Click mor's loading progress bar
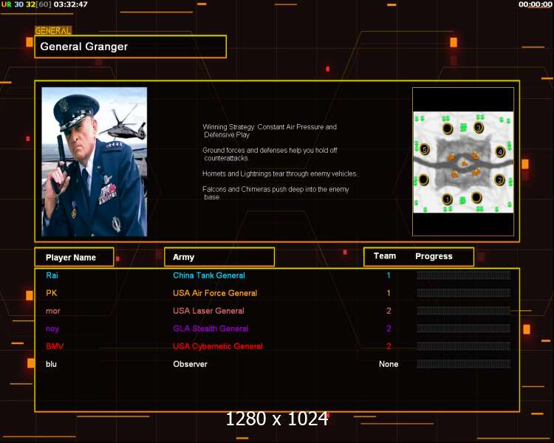Screen dimensions: 554x443 pyautogui.click(x=464, y=311)
